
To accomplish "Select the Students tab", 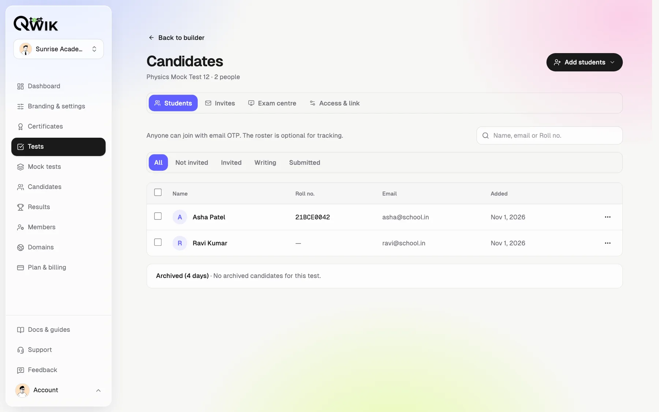I will pos(173,103).
